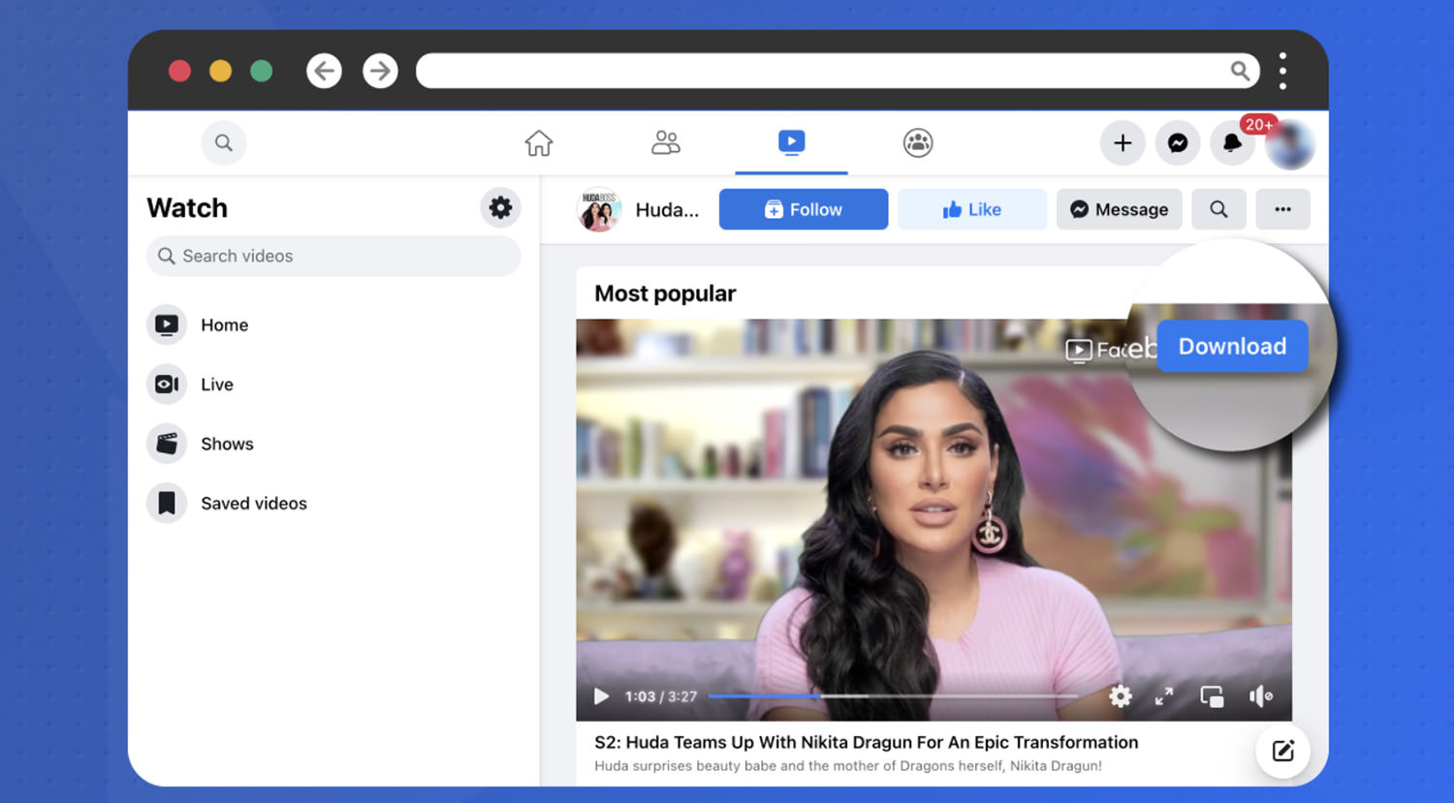Message the Huda page
This screenshot has height=803, width=1454.
1120,209
